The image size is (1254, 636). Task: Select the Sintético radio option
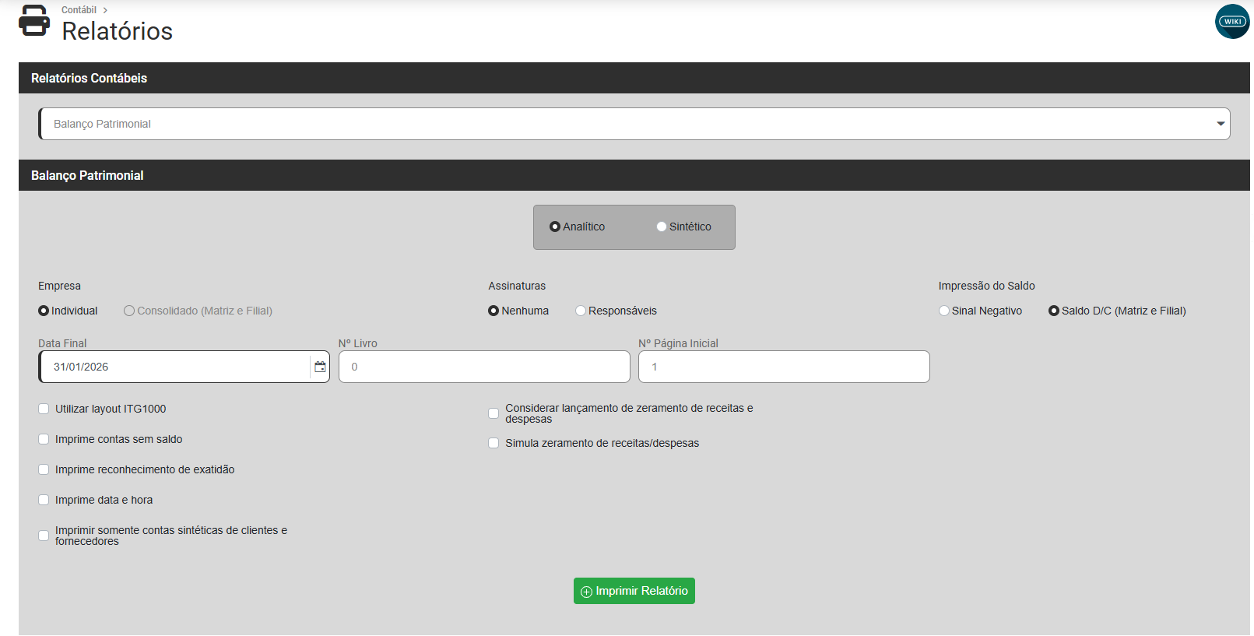[662, 227]
